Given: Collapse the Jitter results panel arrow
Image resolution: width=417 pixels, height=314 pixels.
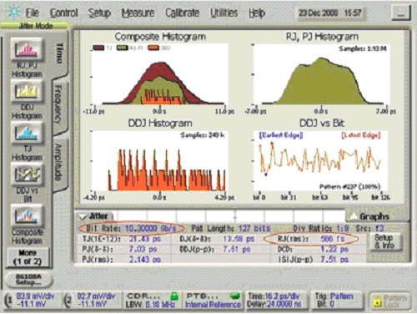Looking at the screenshot, I should [x=83, y=216].
